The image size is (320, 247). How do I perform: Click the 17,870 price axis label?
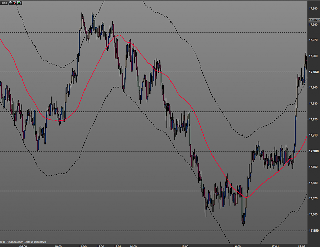(313, 198)
